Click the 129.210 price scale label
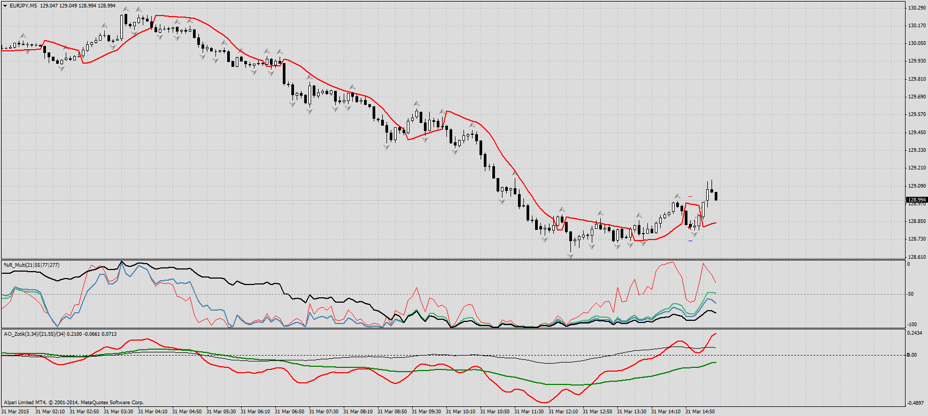The height and width of the screenshot is (416, 928). (x=917, y=168)
